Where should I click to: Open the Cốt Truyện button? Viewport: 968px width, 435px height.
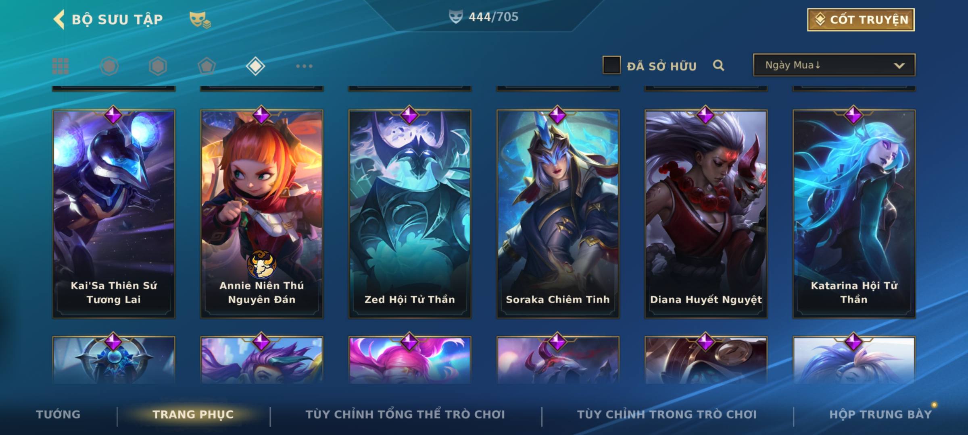point(861,20)
